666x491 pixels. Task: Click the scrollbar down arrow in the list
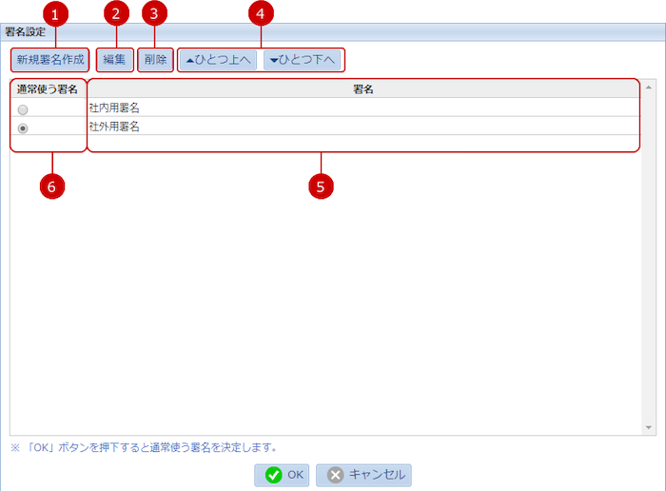tap(649, 427)
